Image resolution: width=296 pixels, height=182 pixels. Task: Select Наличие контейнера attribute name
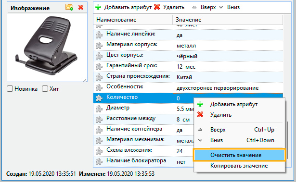(134, 129)
